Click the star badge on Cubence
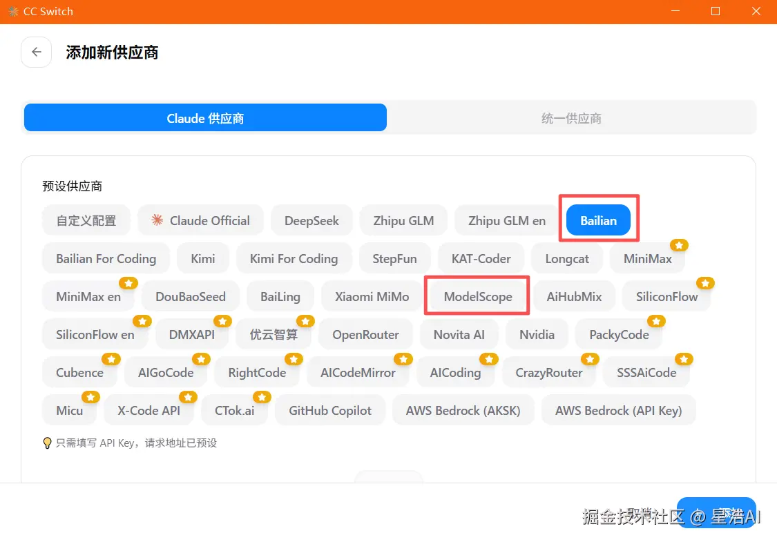Image resolution: width=777 pixels, height=542 pixels. tap(111, 359)
